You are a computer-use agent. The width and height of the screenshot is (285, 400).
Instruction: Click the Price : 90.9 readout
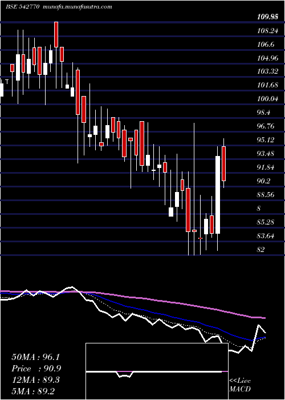(36, 369)
